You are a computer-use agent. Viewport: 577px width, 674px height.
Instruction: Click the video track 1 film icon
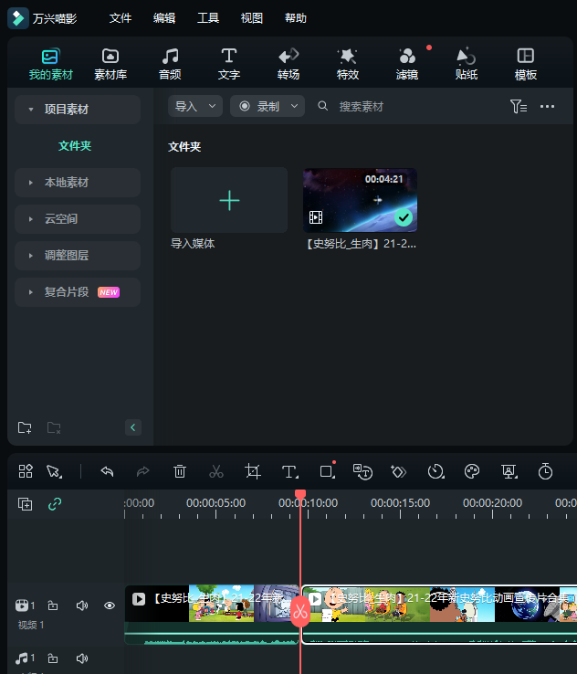(x=22, y=606)
